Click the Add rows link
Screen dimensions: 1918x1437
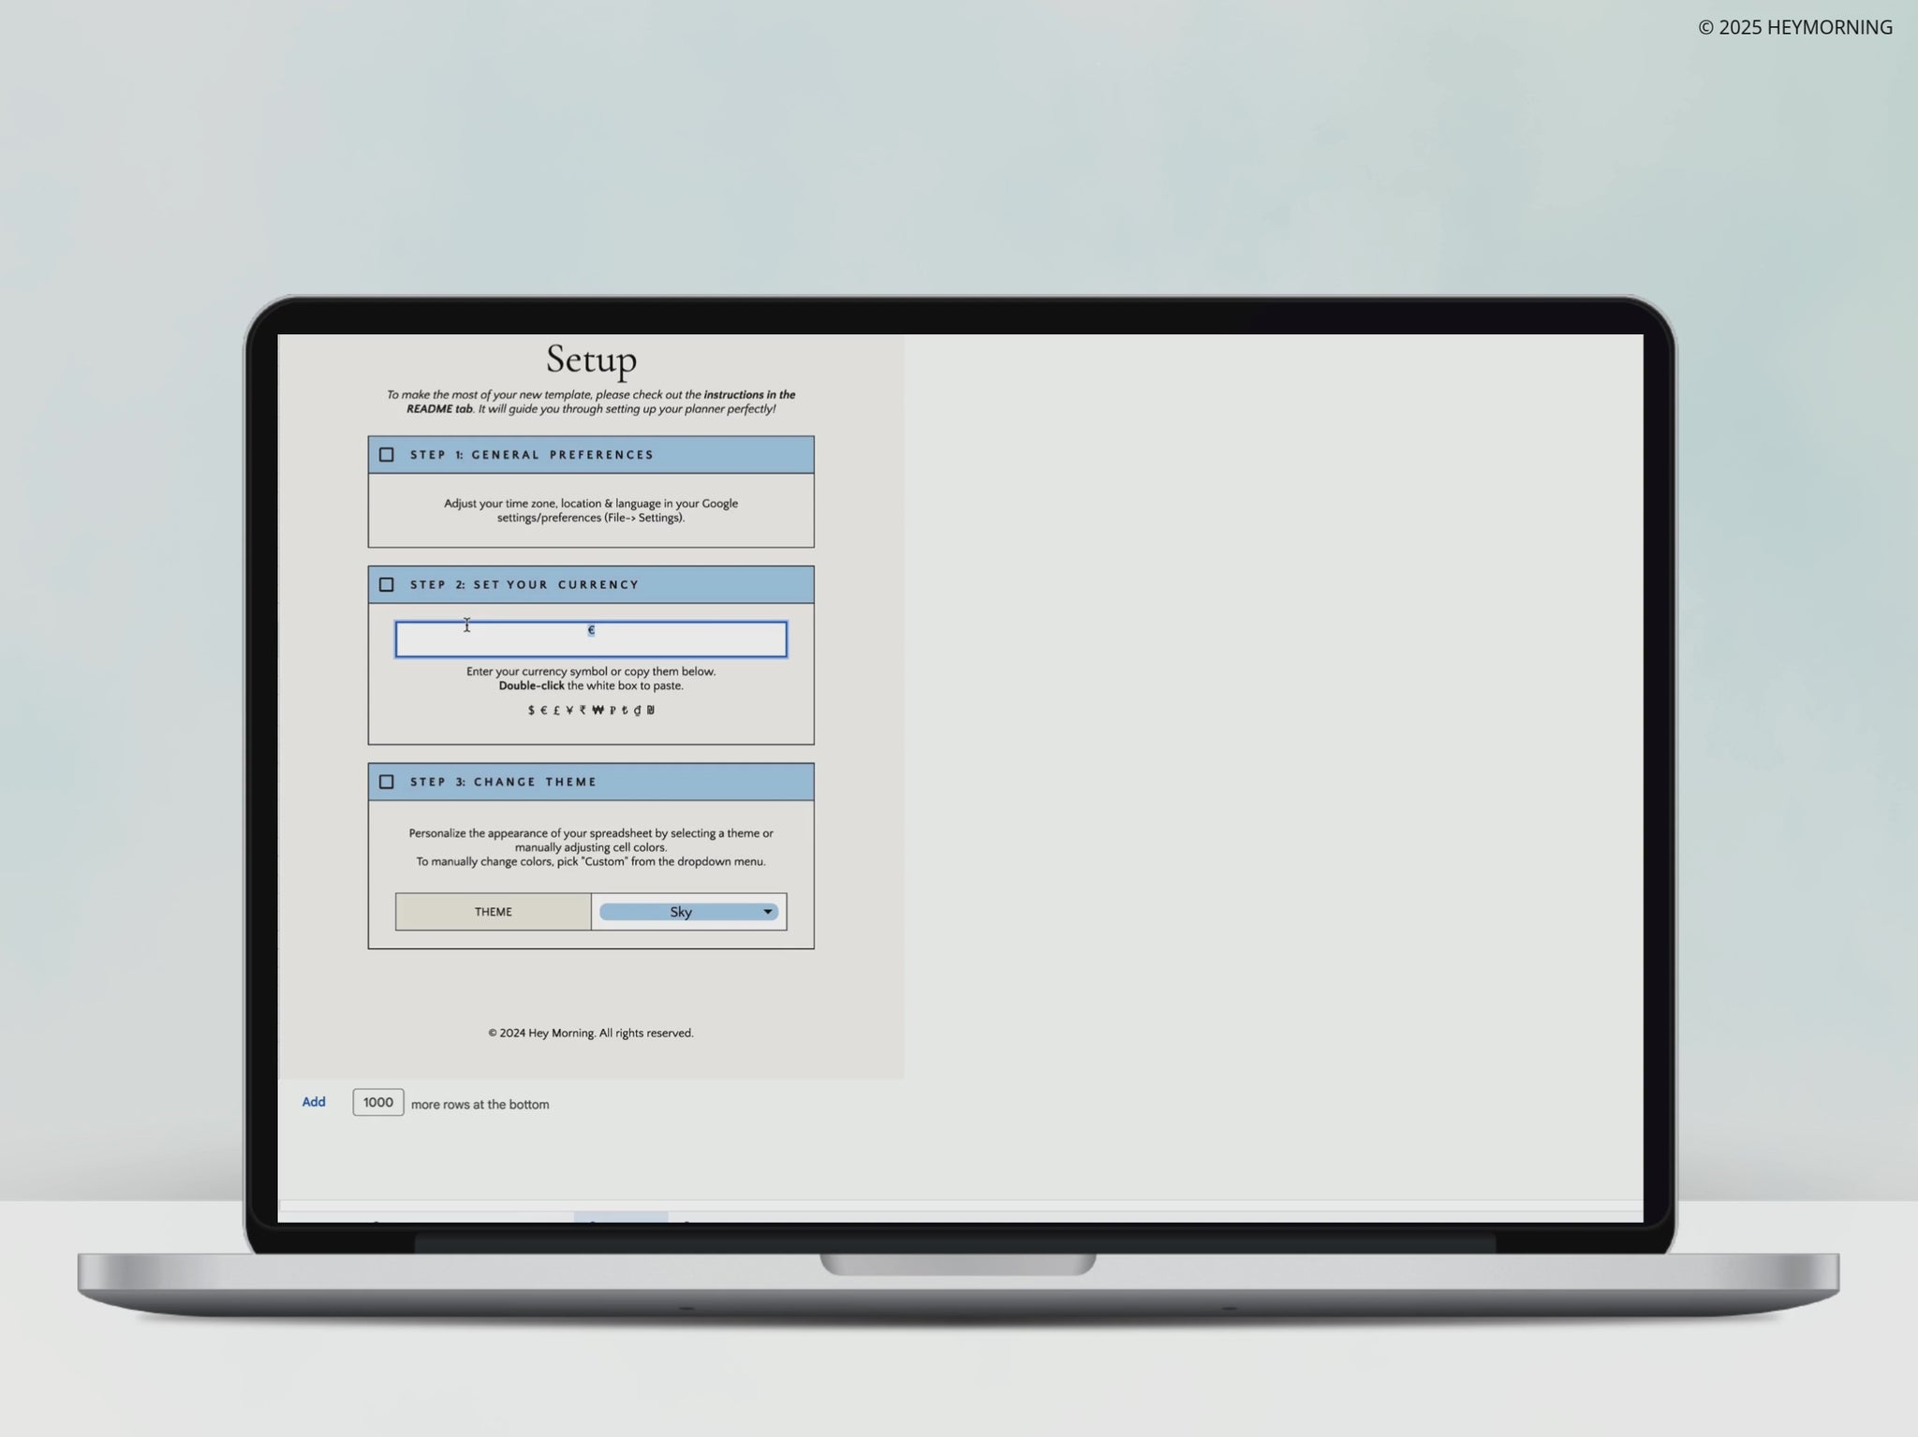pos(314,1102)
